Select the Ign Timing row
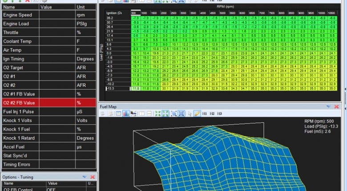This screenshot has width=347, height=191. coord(49,59)
